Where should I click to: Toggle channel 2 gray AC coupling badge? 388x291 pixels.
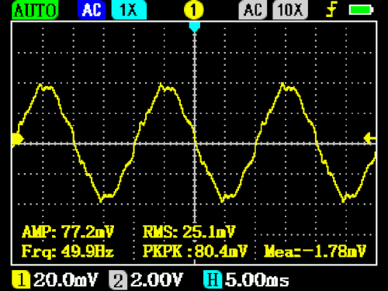tap(253, 10)
